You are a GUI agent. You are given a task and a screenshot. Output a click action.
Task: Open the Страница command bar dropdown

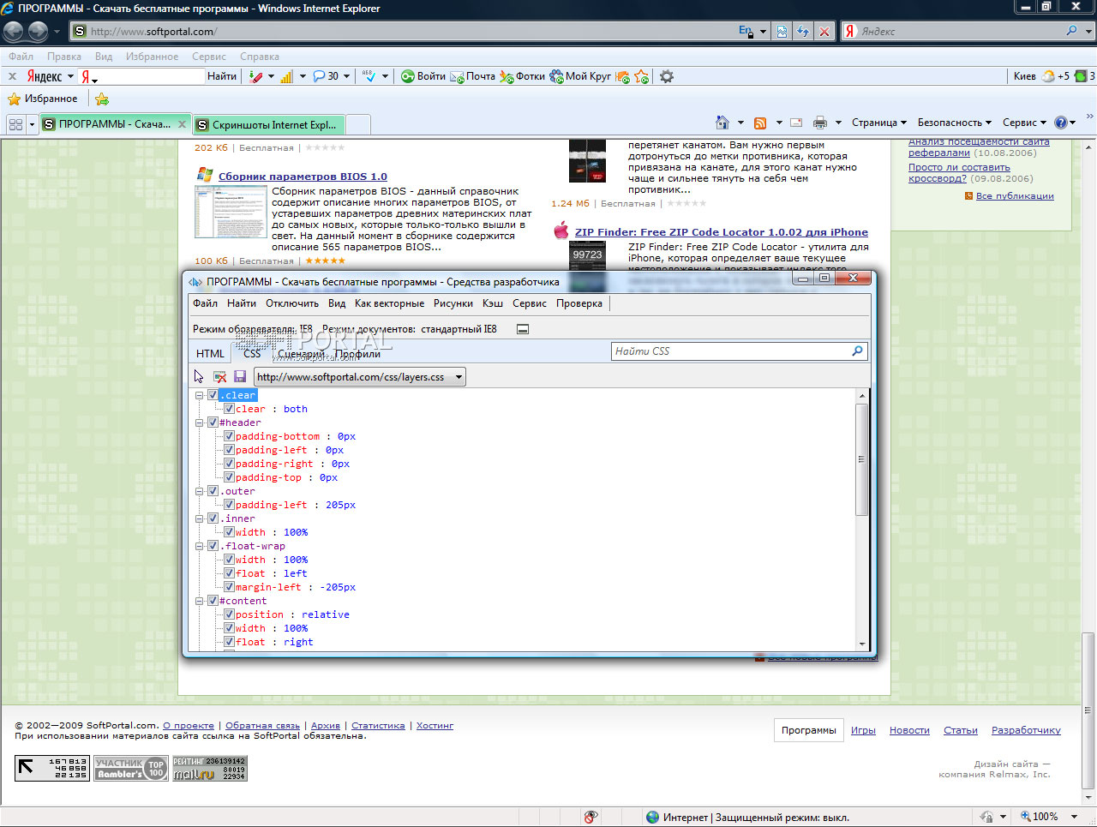[x=878, y=123]
